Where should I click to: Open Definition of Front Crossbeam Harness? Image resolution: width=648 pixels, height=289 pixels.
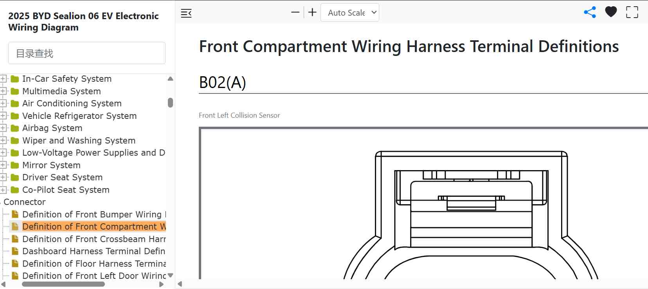(94, 239)
